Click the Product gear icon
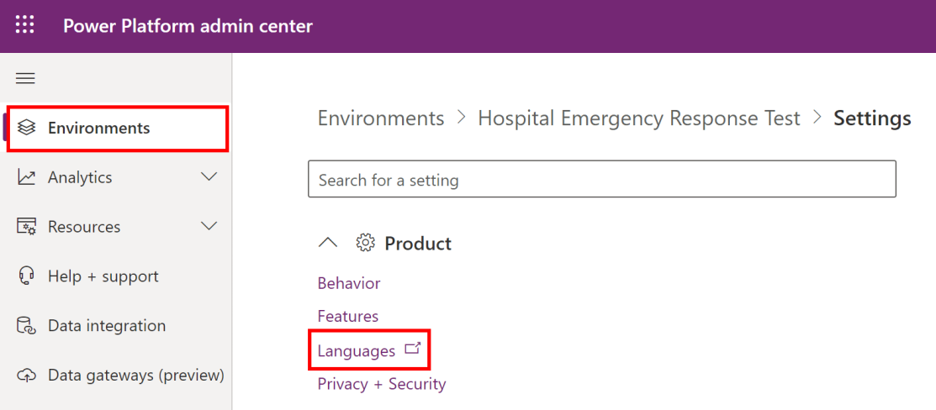 tap(365, 244)
